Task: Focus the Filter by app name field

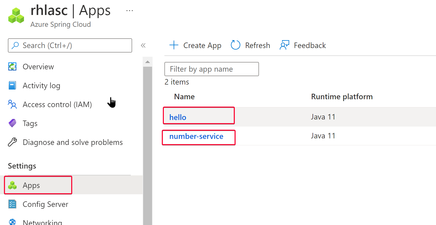Action: click(x=211, y=69)
